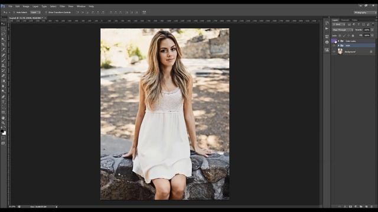Select the History Brush tool
The width and height of the screenshot is (378, 212).
point(3,71)
